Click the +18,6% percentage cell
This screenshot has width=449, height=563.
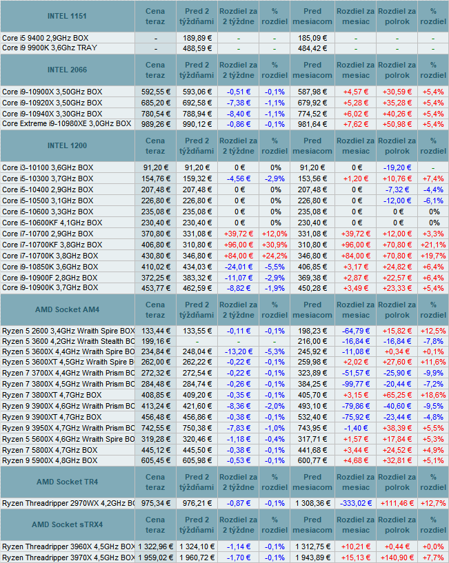click(433, 396)
